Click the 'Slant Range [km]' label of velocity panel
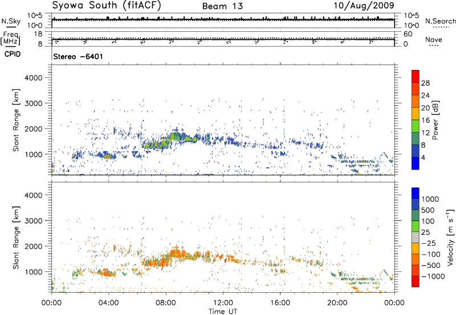This screenshot has height=315, width=456. click(x=16, y=237)
